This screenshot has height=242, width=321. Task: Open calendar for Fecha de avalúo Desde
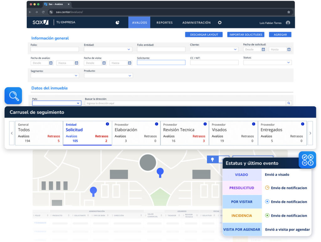coord(51,63)
